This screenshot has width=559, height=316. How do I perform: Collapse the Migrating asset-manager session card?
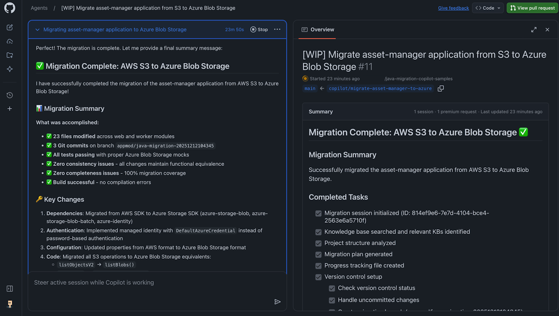click(x=38, y=29)
